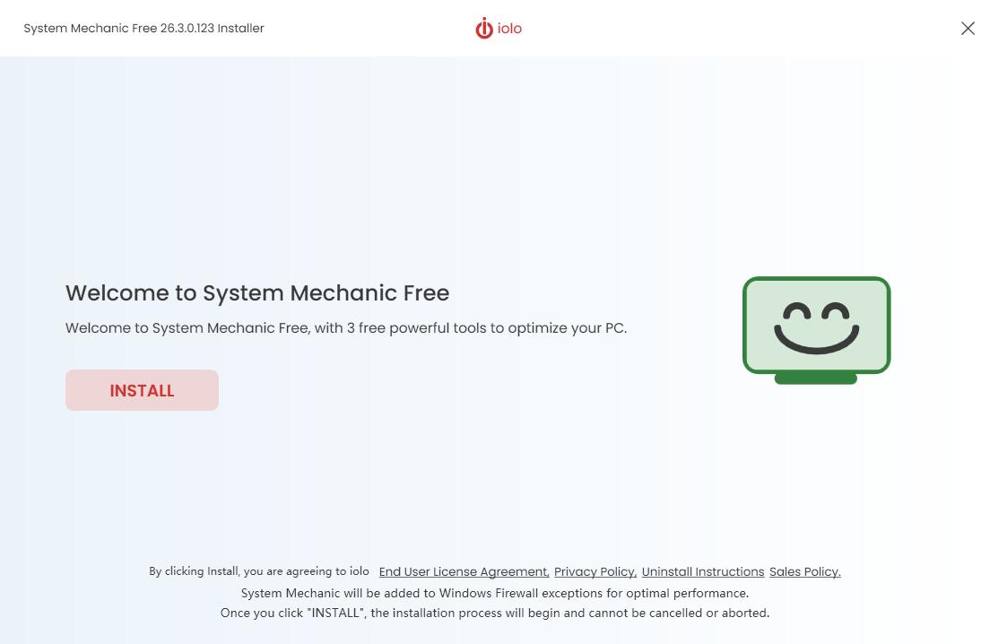
Task: Select the welcome description text line
Action: pyautogui.click(x=346, y=327)
